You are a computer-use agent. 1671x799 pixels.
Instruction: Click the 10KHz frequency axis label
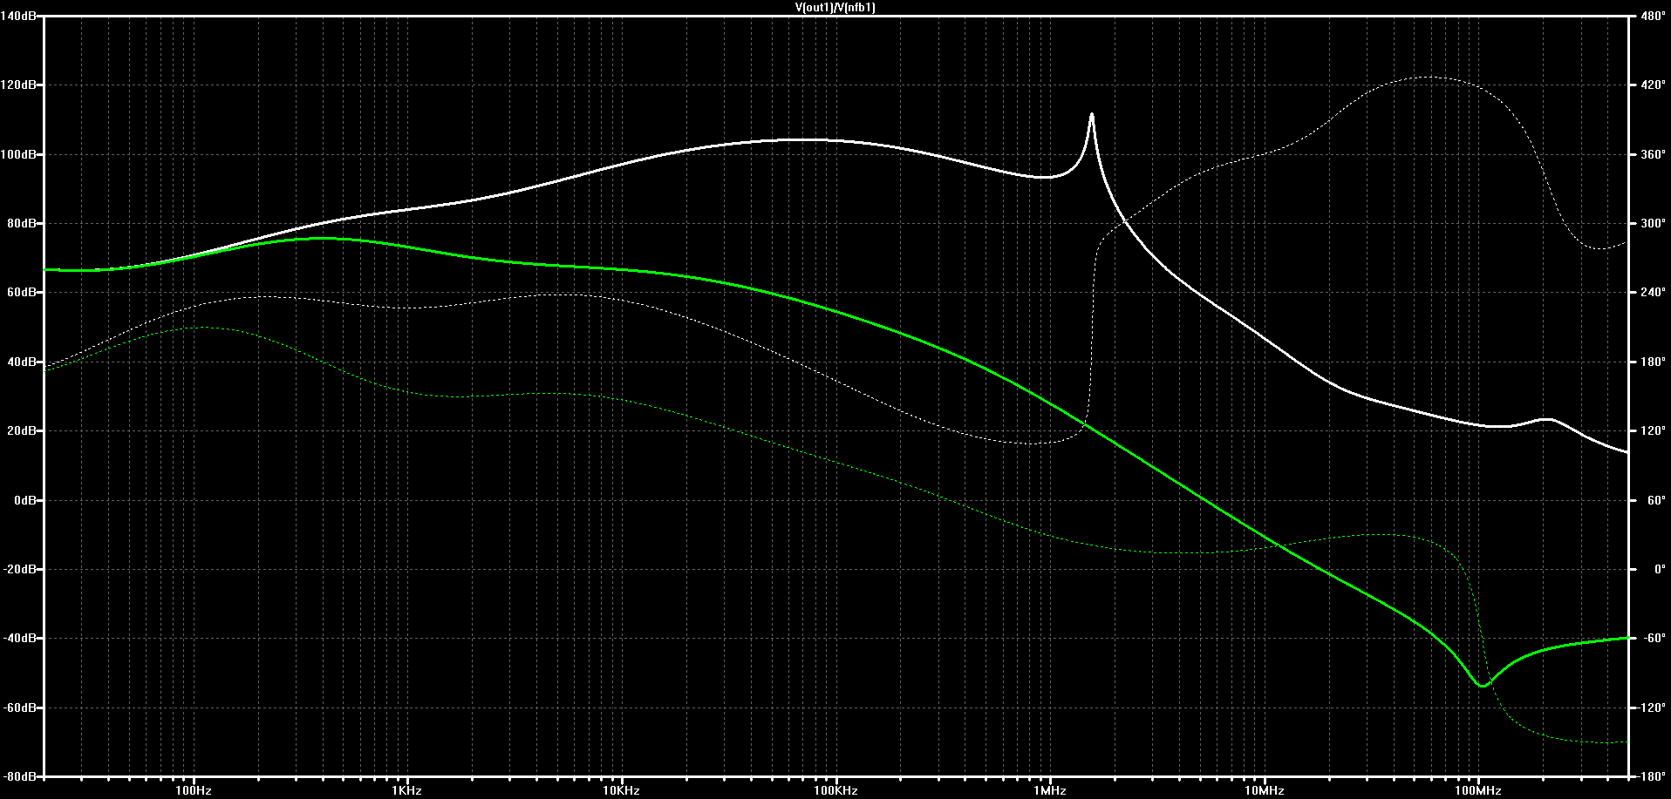[622, 791]
